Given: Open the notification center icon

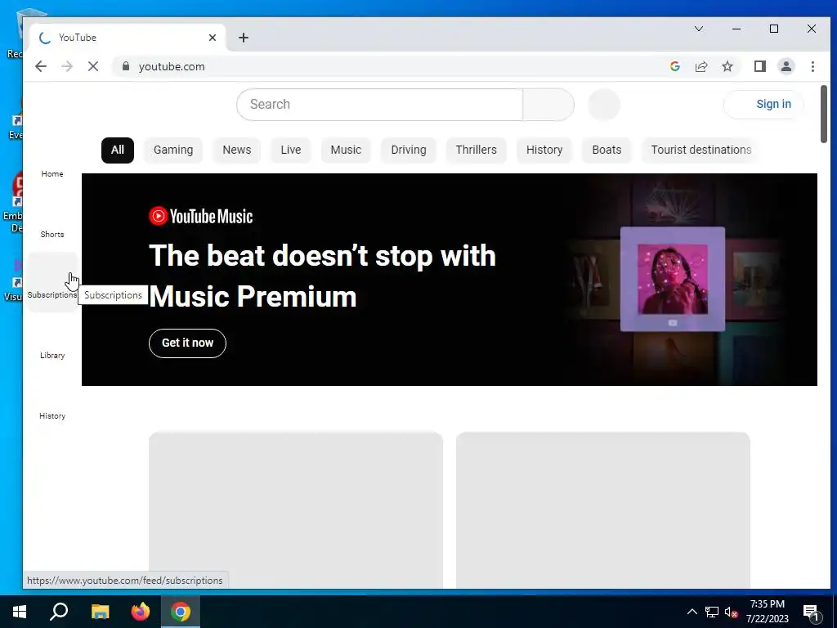Looking at the screenshot, I should click(811, 612).
